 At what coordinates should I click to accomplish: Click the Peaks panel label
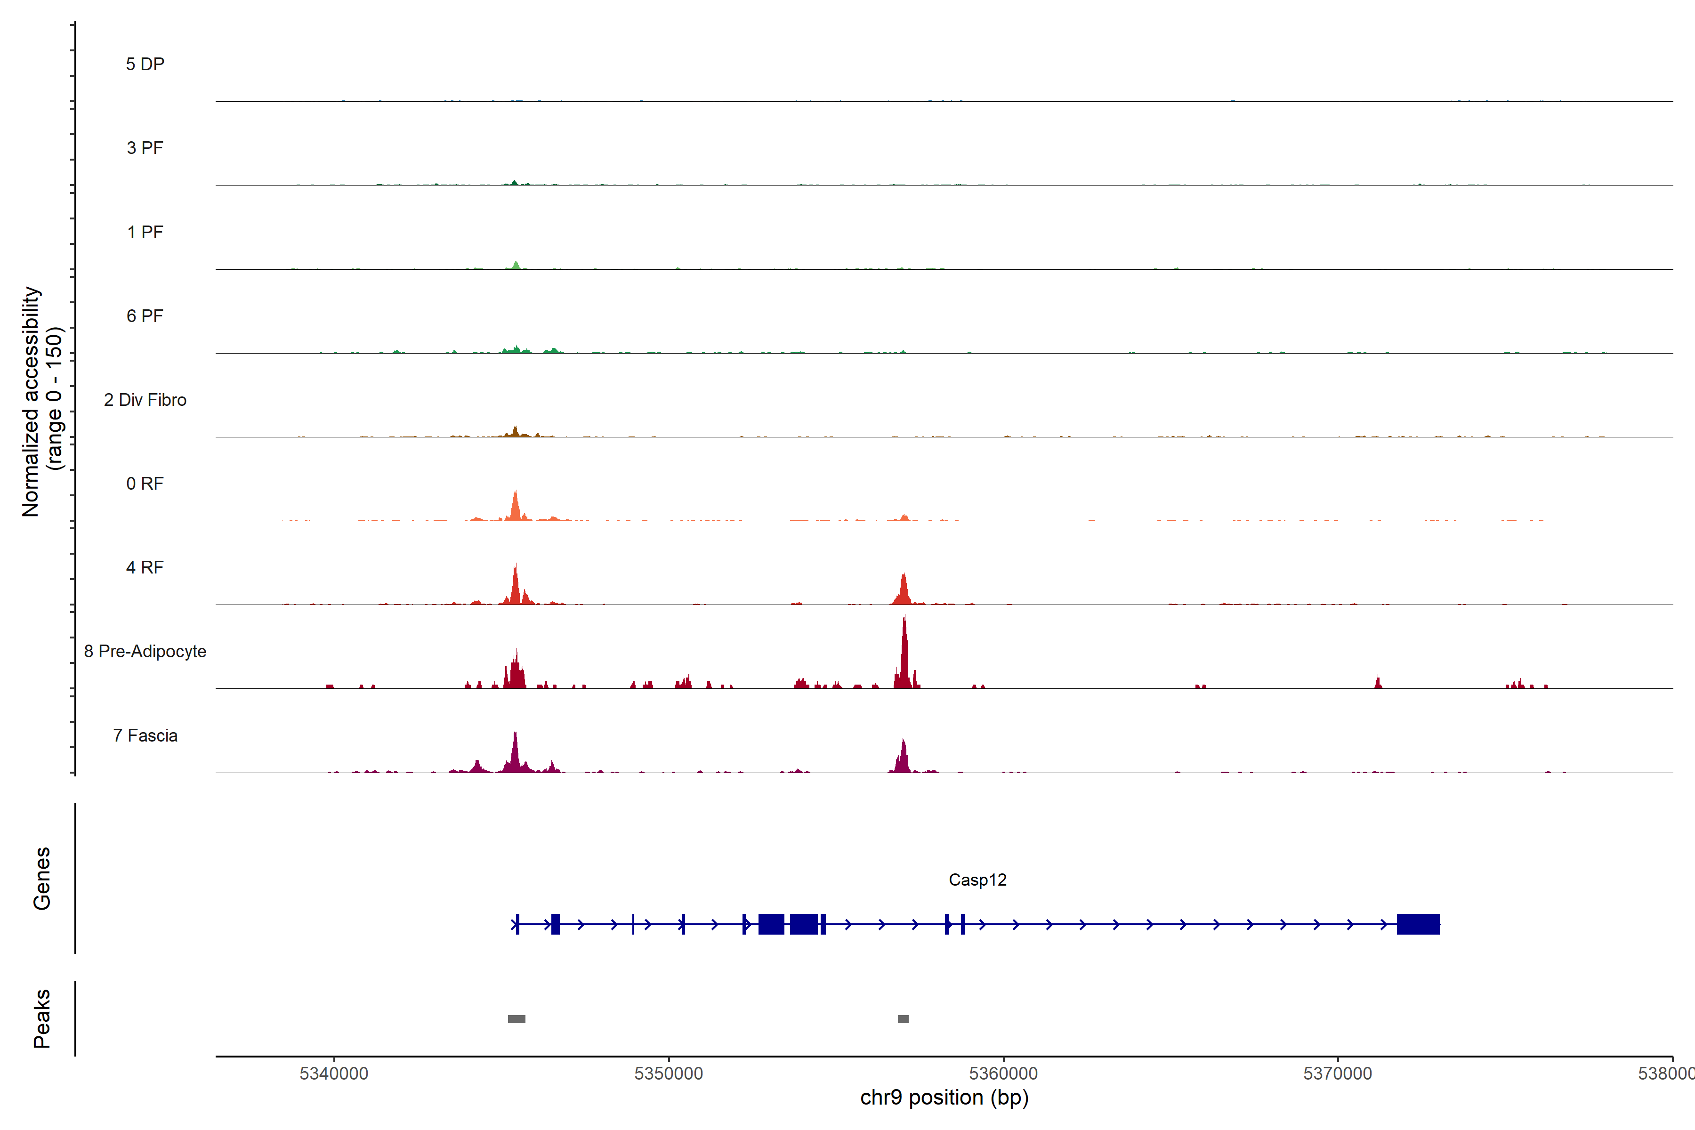pos(42,1018)
